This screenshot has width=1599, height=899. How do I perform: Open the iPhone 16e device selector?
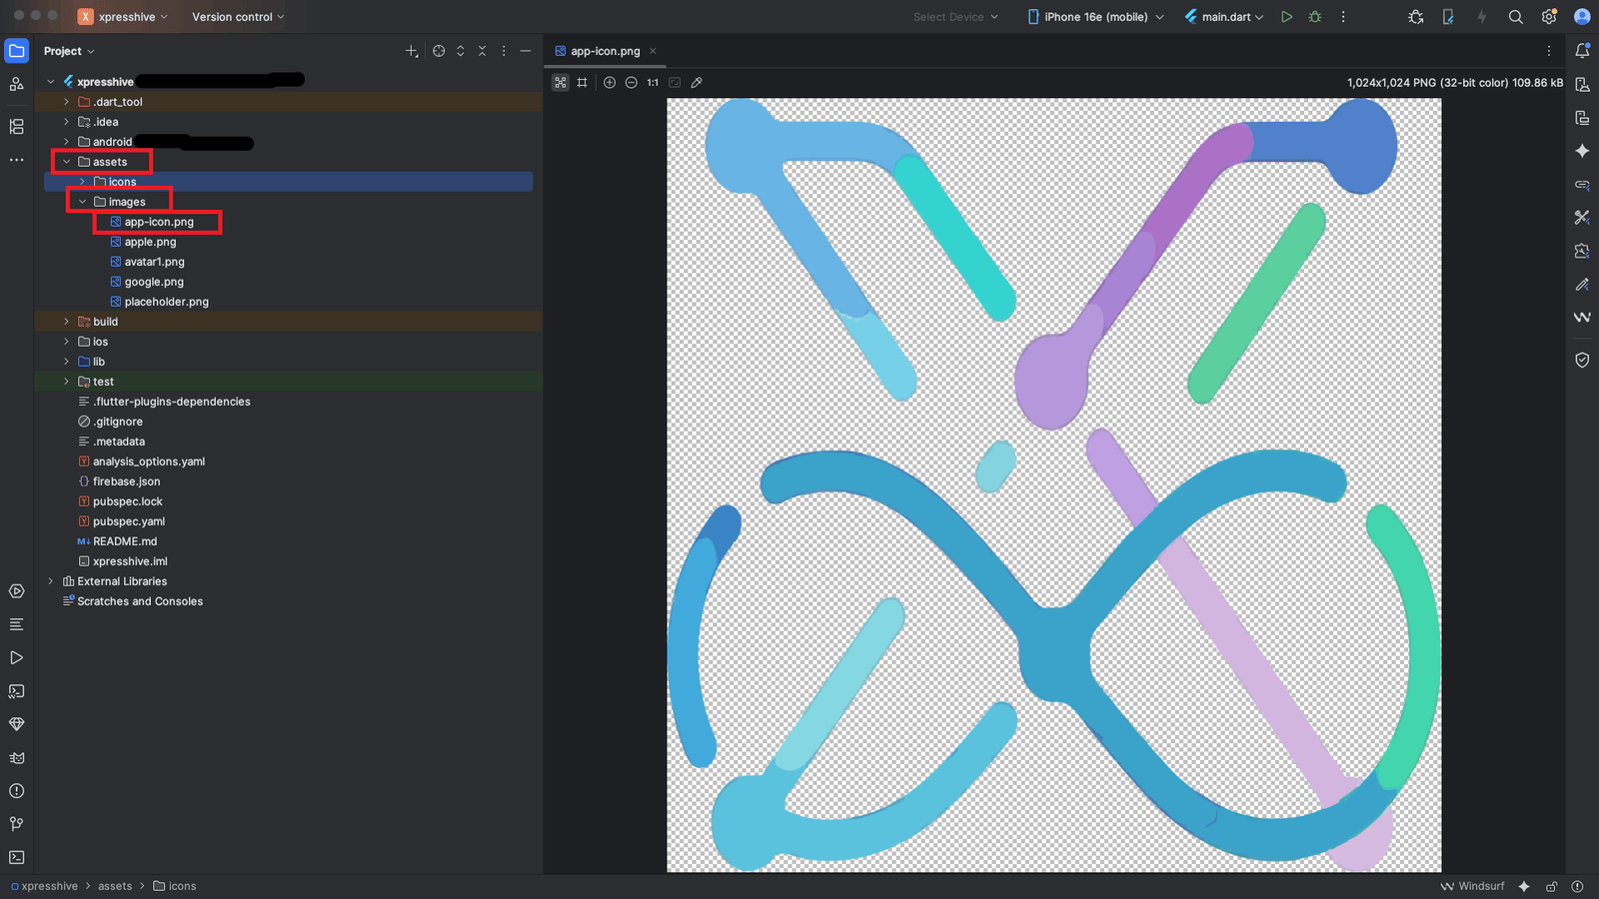(1095, 17)
